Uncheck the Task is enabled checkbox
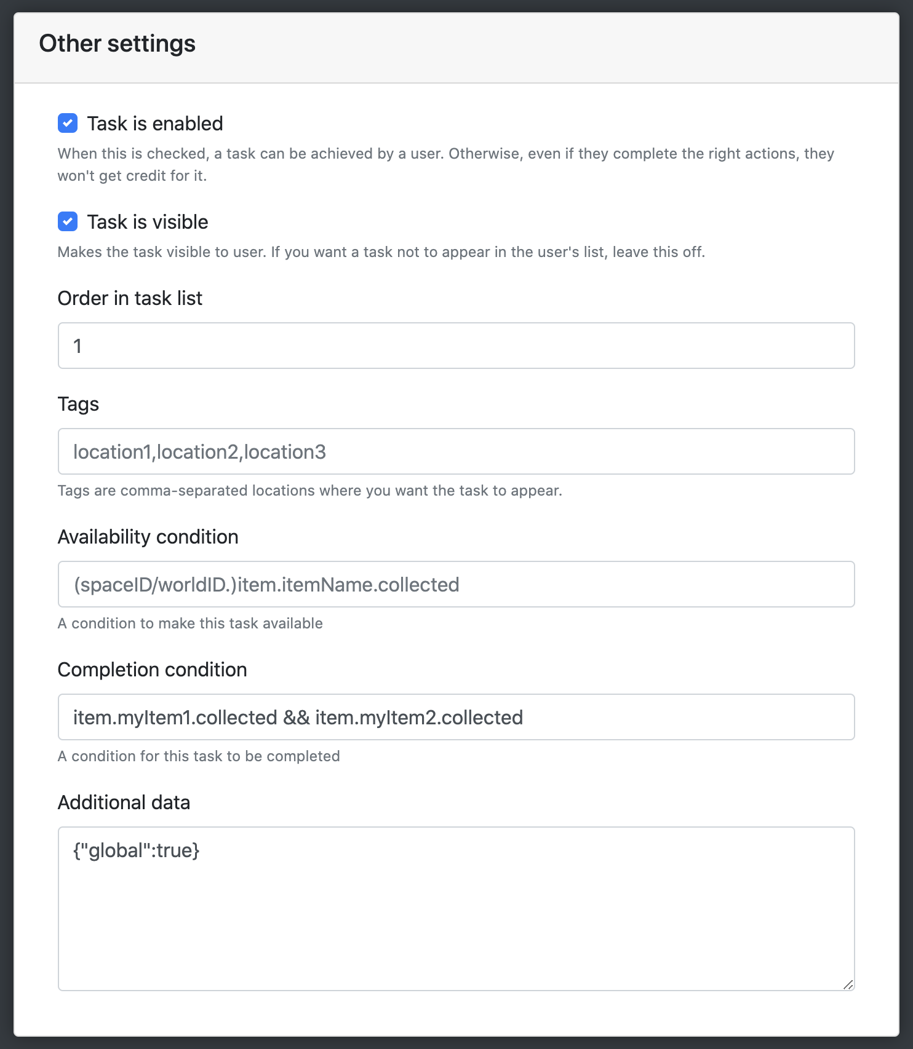The width and height of the screenshot is (913, 1049). 68,123
